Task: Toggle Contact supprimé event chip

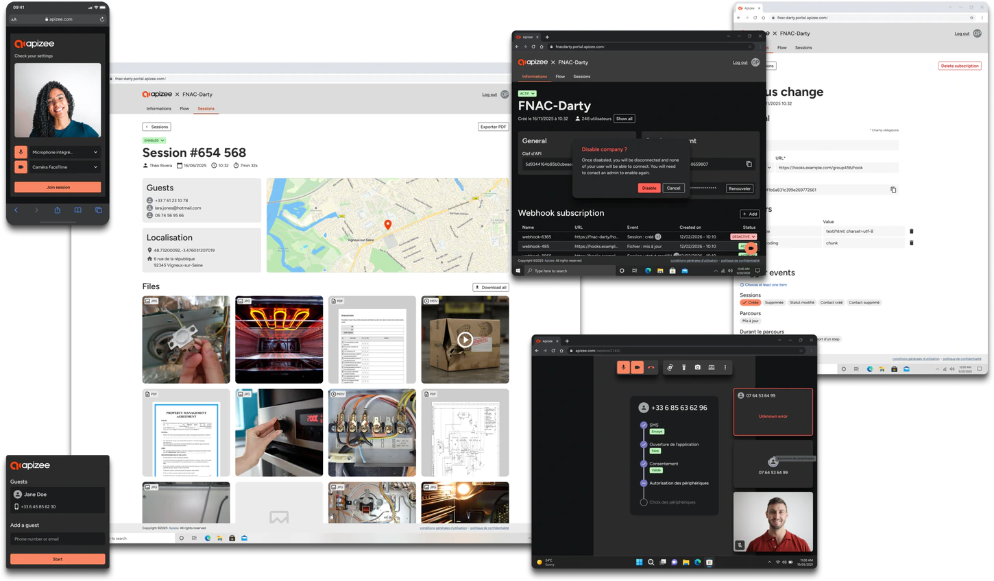Action: click(864, 303)
